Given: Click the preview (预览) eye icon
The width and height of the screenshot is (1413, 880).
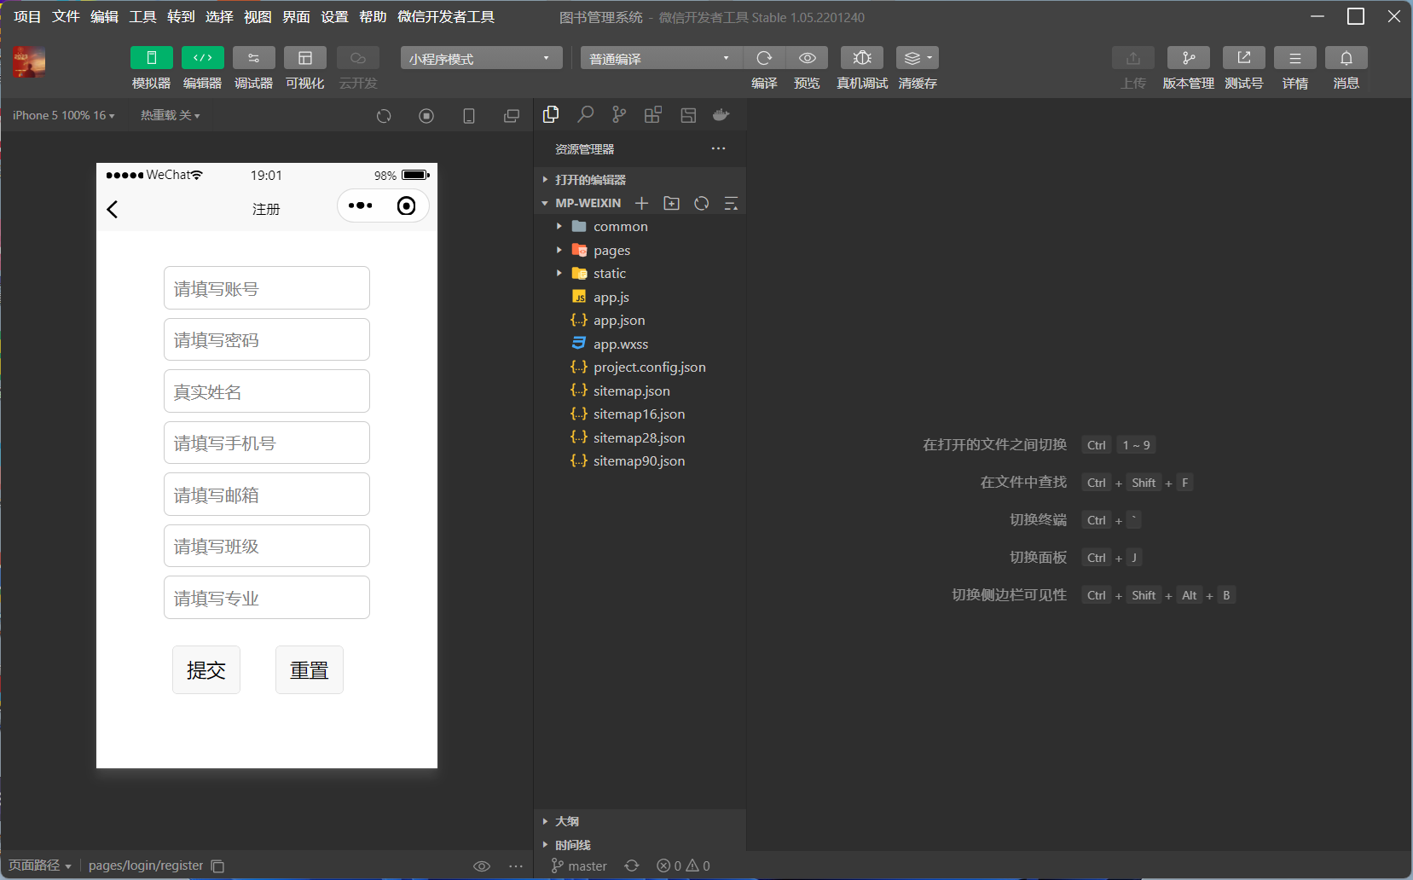Looking at the screenshot, I should click(x=807, y=58).
